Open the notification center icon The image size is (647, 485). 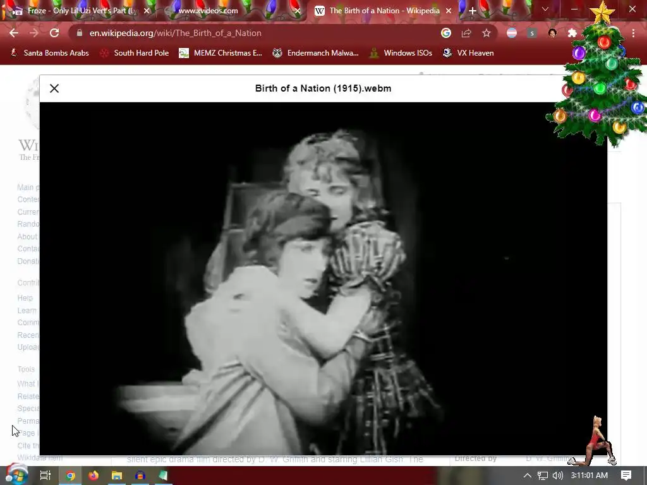click(626, 476)
